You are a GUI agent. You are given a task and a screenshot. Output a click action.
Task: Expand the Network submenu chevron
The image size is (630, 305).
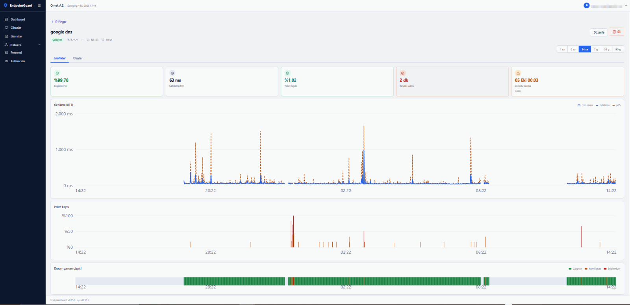pyautogui.click(x=39, y=45)
